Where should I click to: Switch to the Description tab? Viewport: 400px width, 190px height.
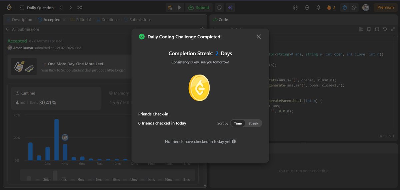(x=19, y=20)
